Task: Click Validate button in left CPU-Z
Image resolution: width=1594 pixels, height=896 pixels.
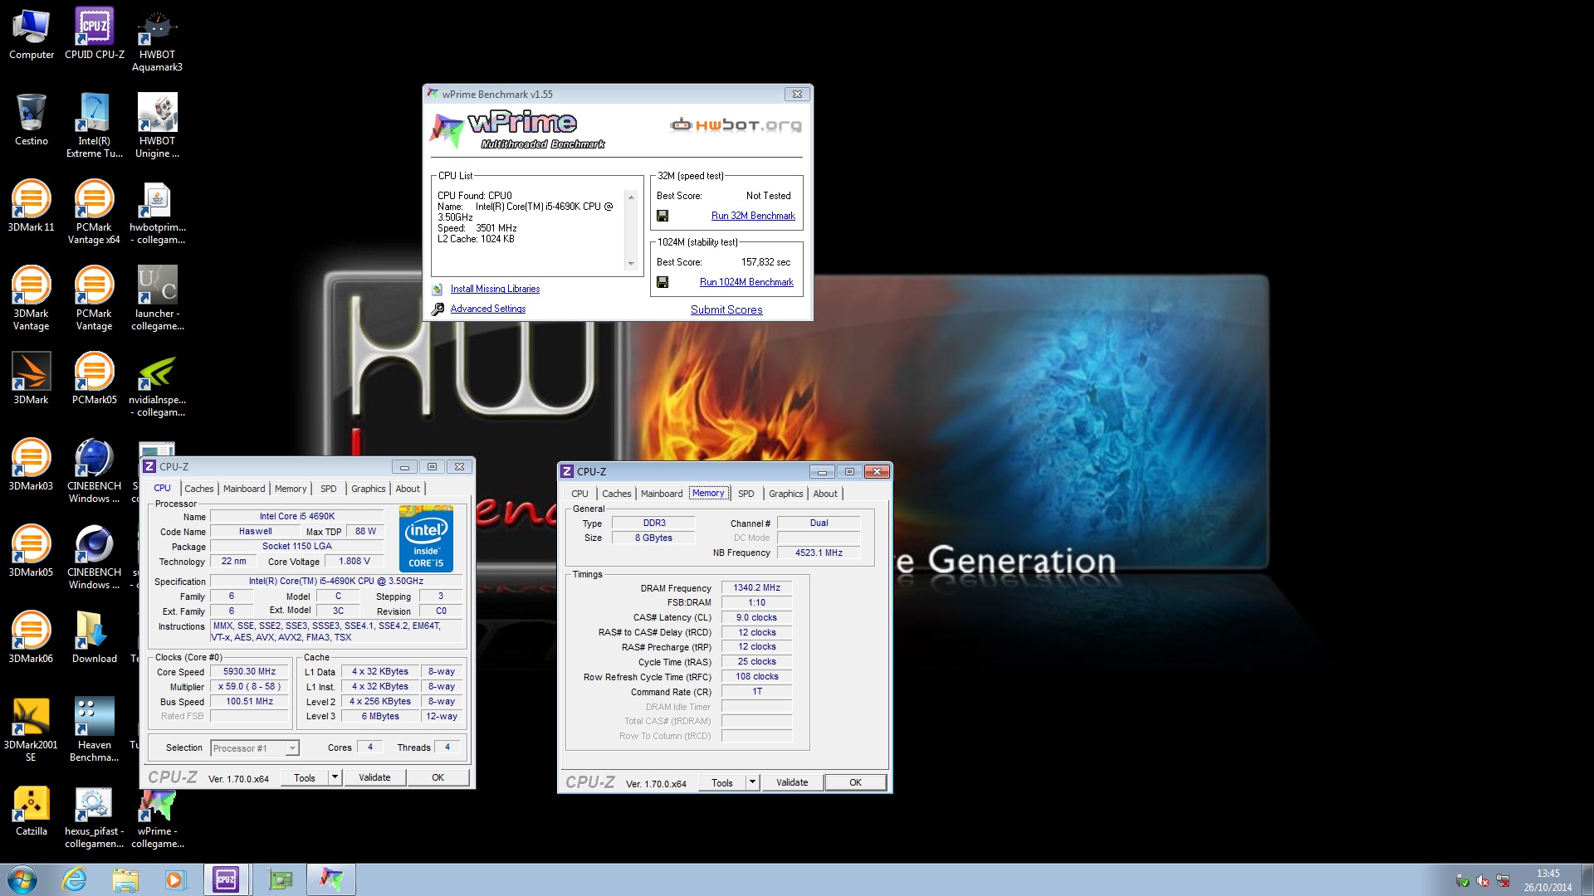Action: (374, 777)
